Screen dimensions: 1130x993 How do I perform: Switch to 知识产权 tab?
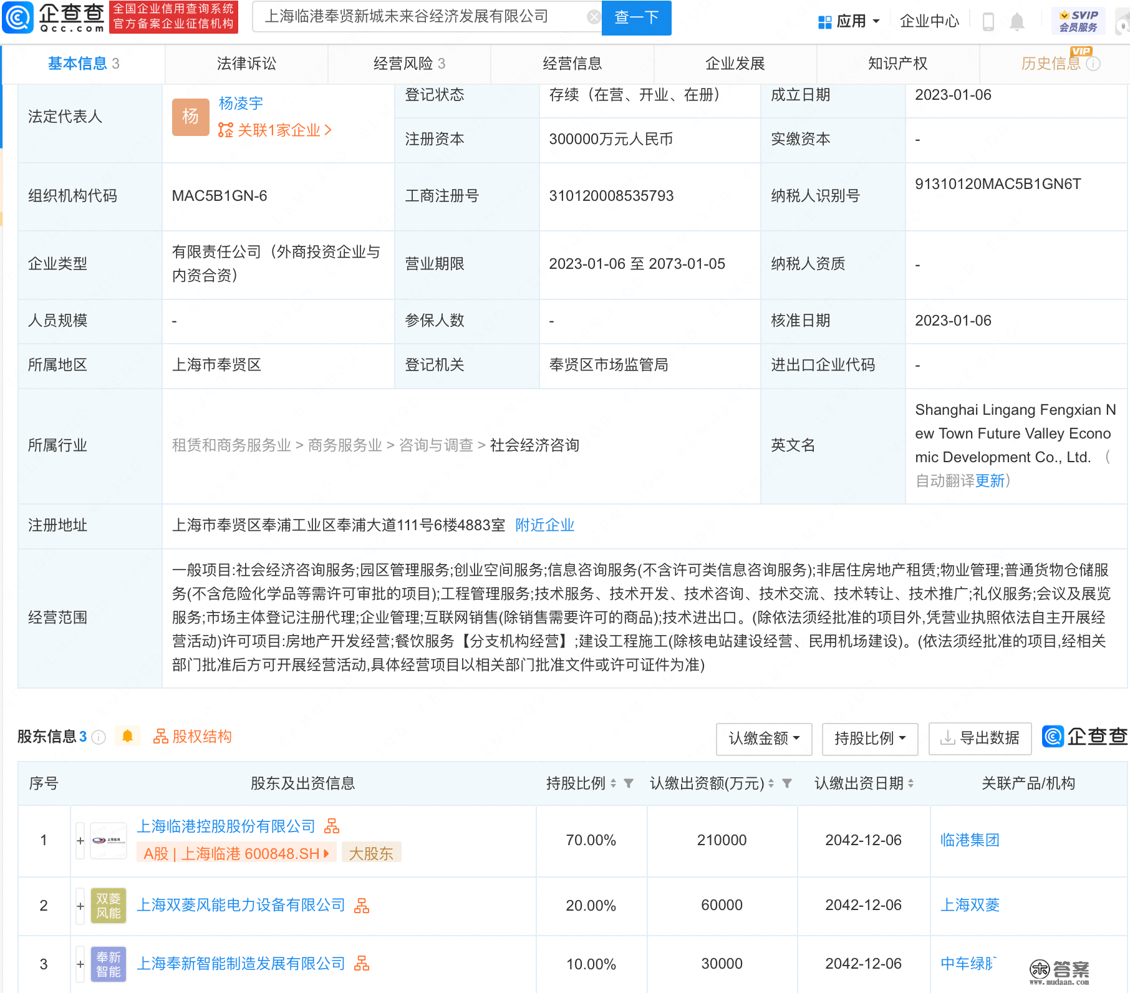(898, 64)
